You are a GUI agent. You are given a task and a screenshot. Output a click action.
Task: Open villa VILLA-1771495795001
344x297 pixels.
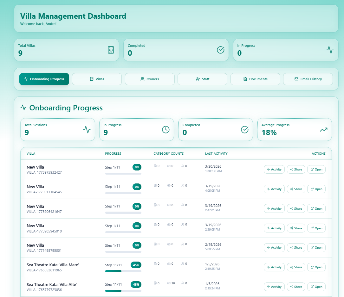coord(316,248)
